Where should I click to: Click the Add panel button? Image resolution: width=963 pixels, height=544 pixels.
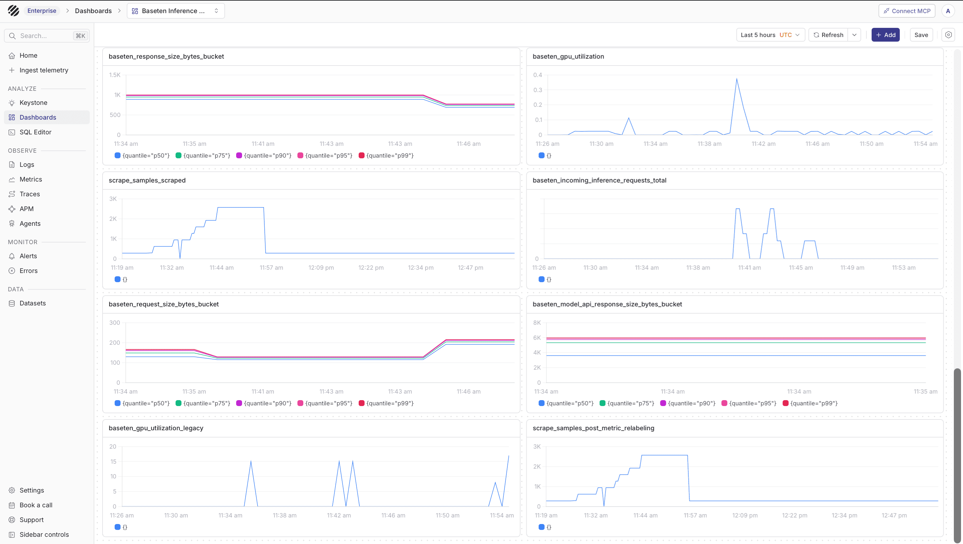click(886, 35)
